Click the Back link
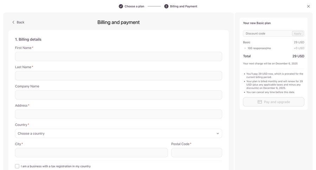This screenshot has height=170, width=316. coord(18,22)
